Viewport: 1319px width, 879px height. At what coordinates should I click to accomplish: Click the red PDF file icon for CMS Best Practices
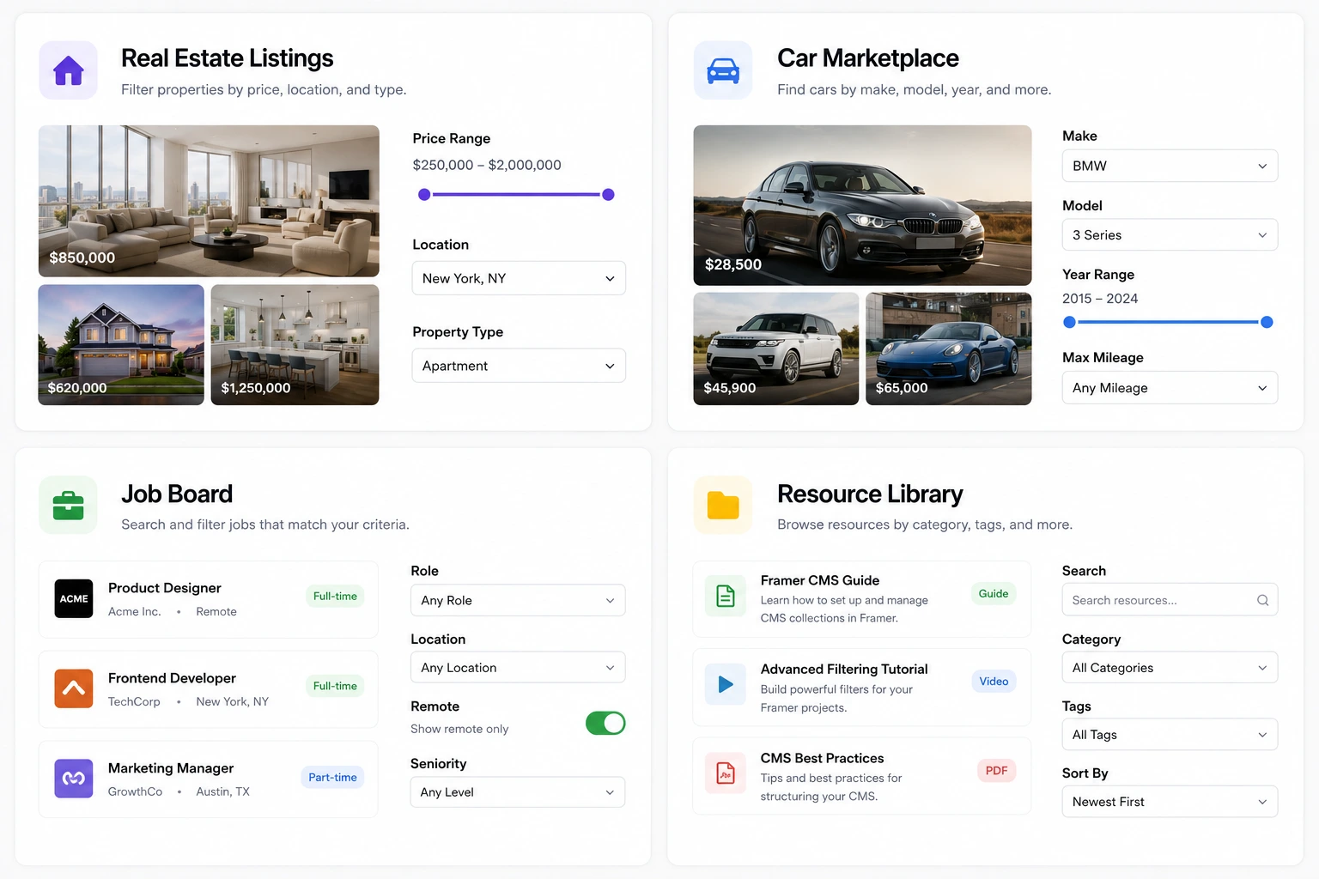pyautogui.click(x=726, y=773)
